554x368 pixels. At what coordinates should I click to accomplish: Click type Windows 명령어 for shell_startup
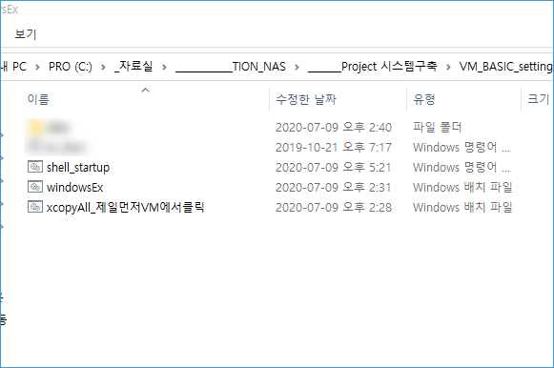click(462, 168)
